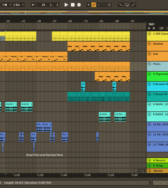The height and width of the screenshot is (188, 168).
Task: Toggle the follow playback icon
Action: [33, 5]
